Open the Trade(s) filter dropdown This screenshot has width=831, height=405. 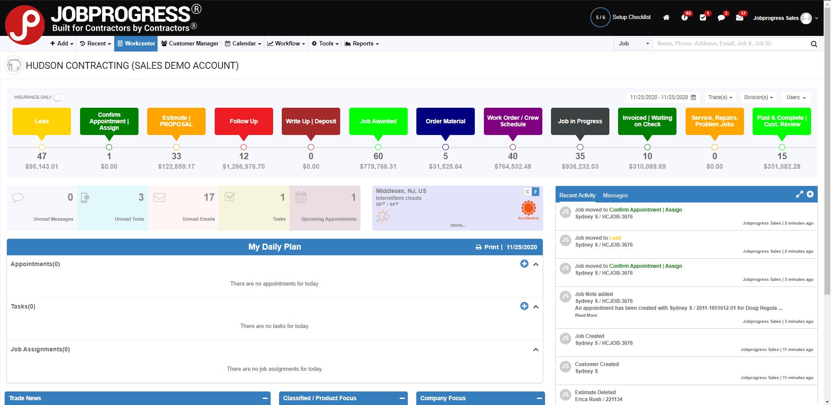click(720, 97)
